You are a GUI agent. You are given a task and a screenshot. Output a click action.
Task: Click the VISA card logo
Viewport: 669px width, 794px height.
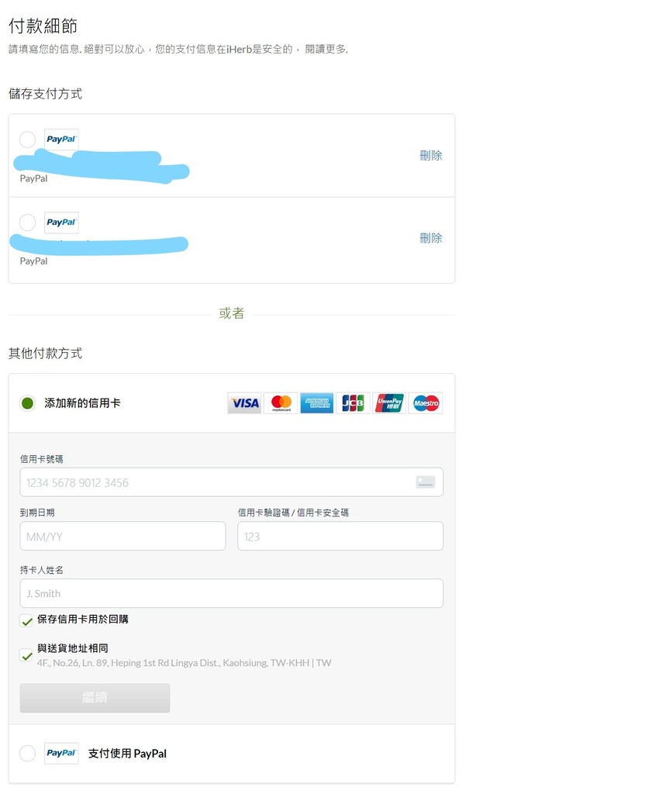click(245, 403)
